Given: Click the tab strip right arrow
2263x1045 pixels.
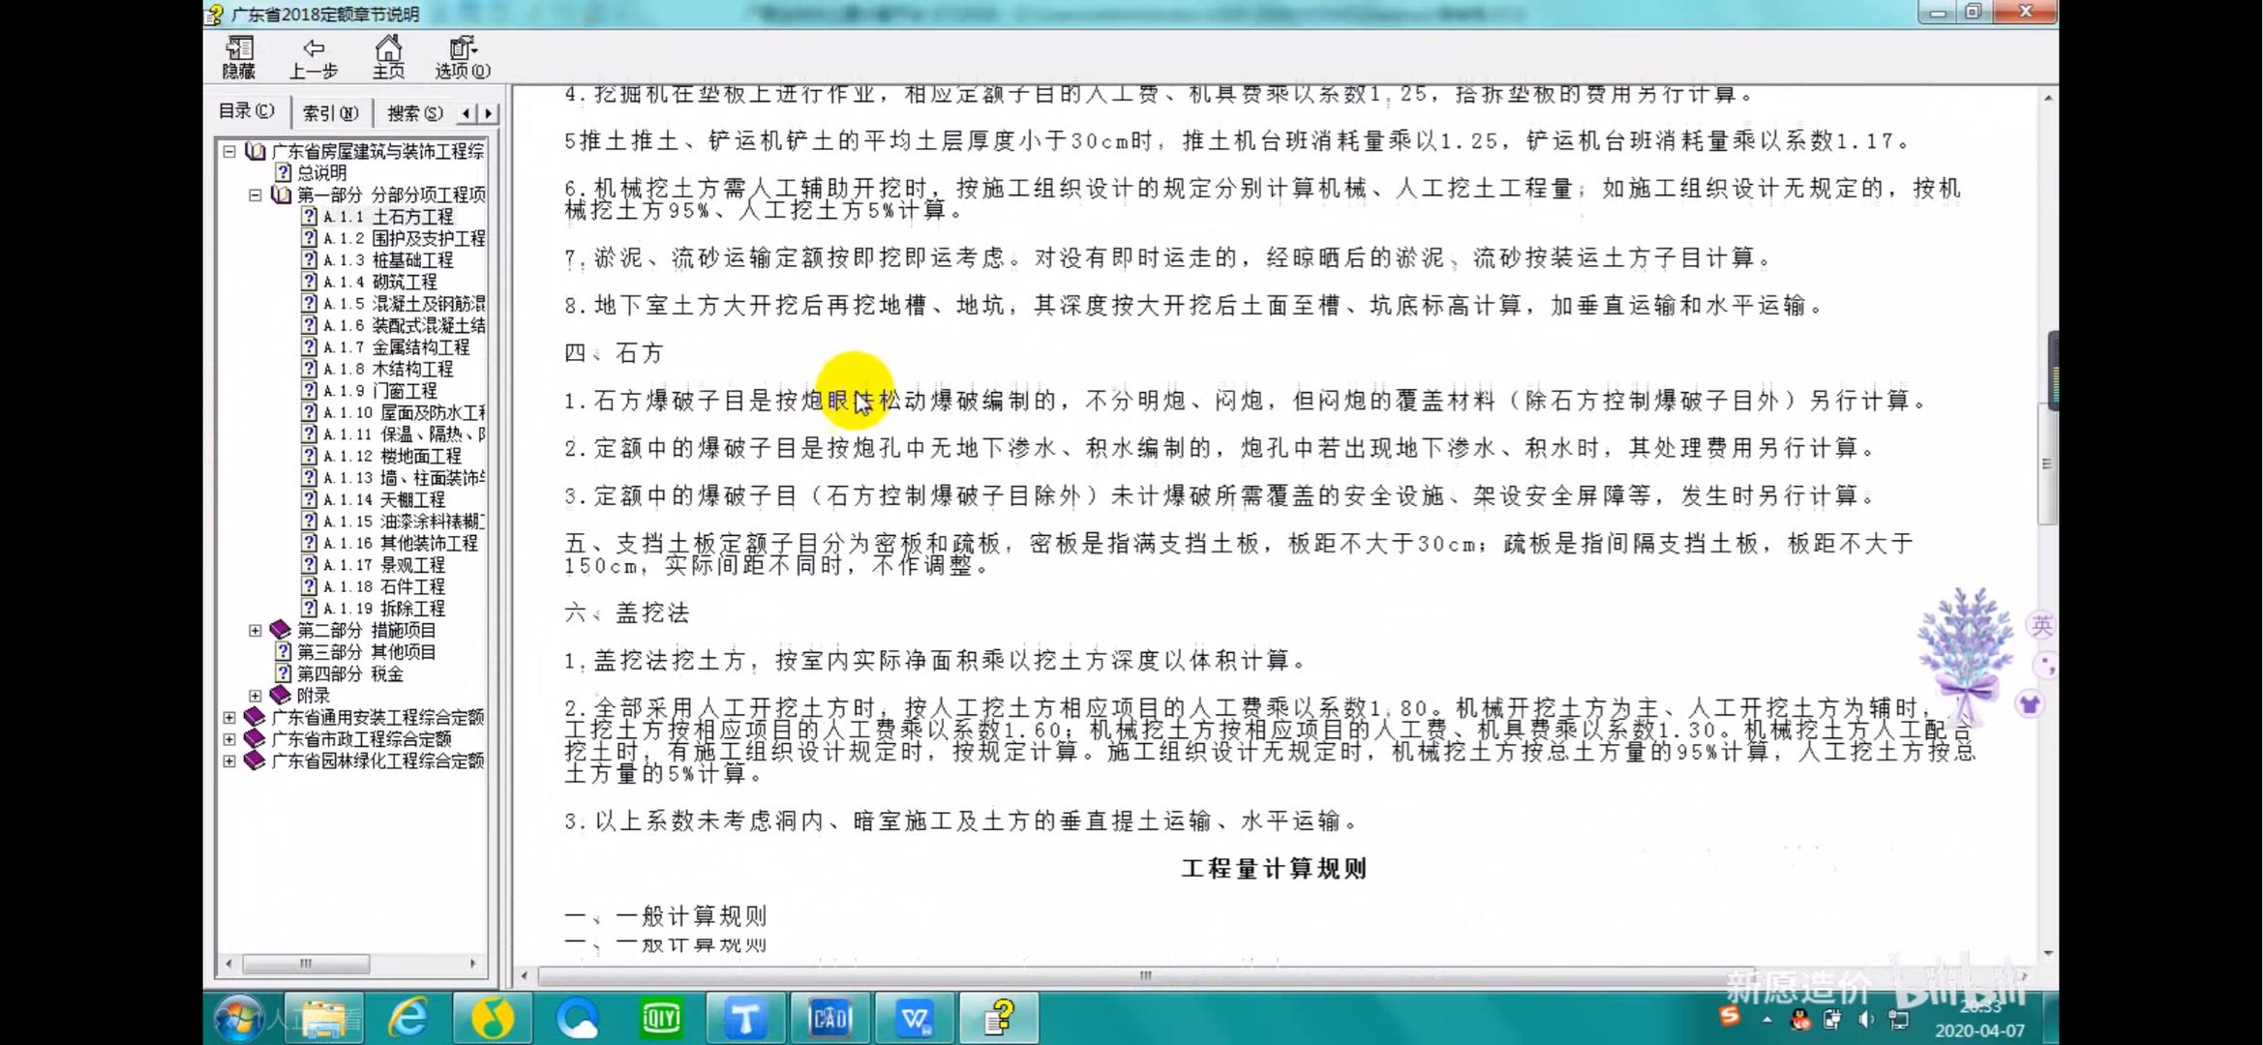Looking at the screenshot, I should [x=488, y=113].
